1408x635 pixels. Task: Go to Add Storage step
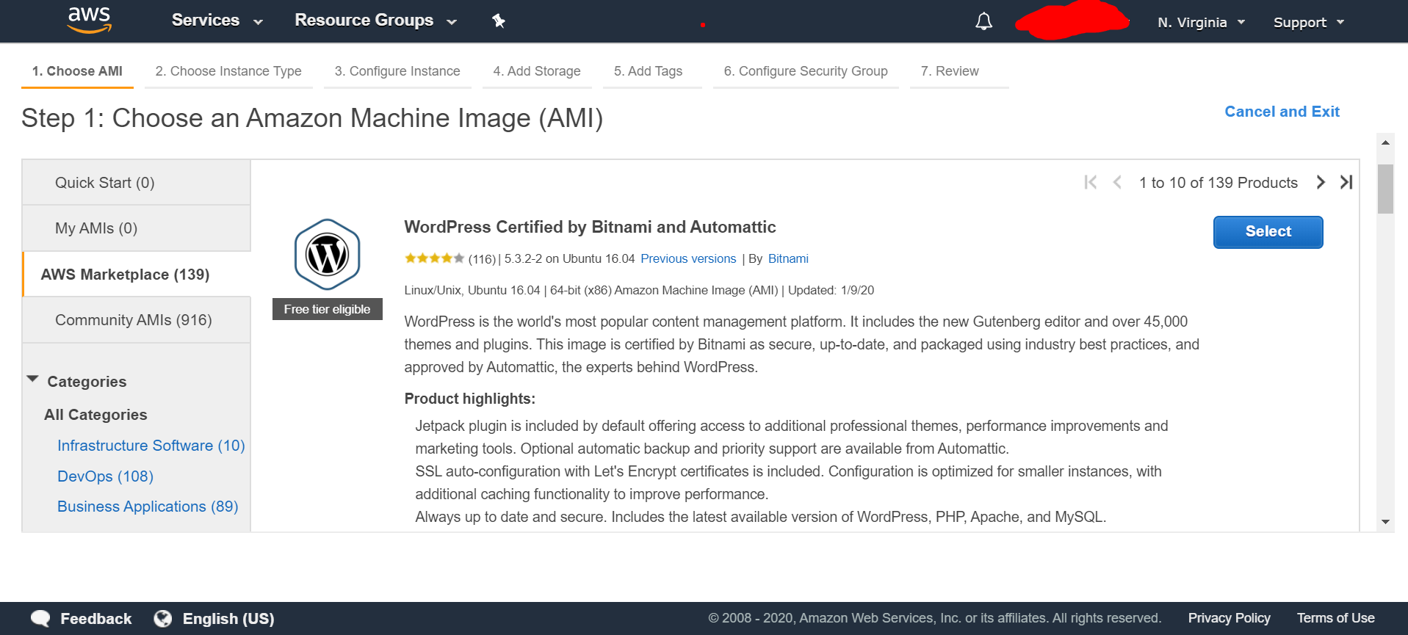click(537, 71)
